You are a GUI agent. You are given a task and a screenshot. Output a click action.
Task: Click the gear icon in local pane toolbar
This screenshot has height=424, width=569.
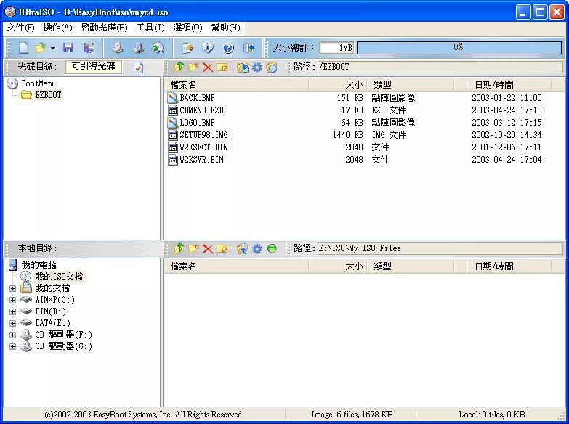(x=257, y=248)
